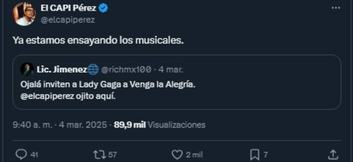This screenshot has width=353, height=162.
Task: Open the Lic. Jimenez name in quoted tweet
Action: coord(62,70)
